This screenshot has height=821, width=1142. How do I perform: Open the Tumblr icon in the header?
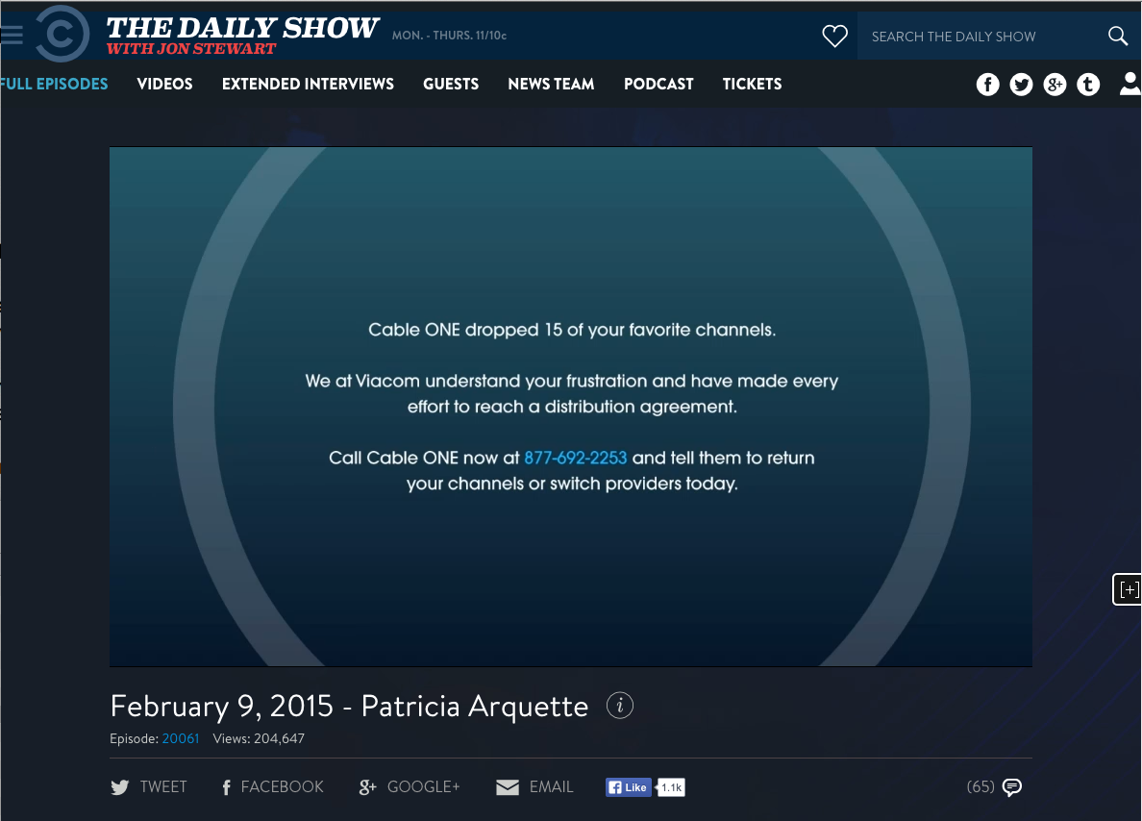click(1088, 85)
